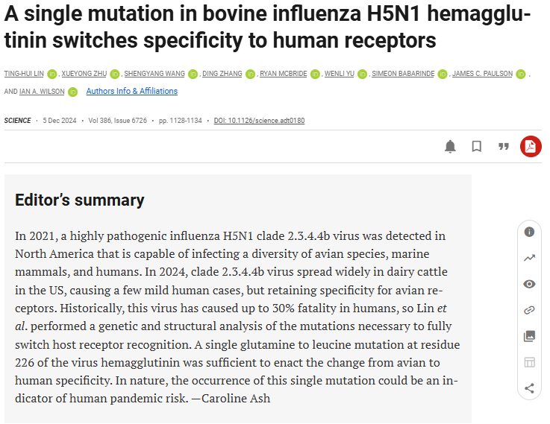The image size is (550, 424).
Task: Open the DOI 10.1126/science.adt0180 link
Action: [x=259, y=121]
